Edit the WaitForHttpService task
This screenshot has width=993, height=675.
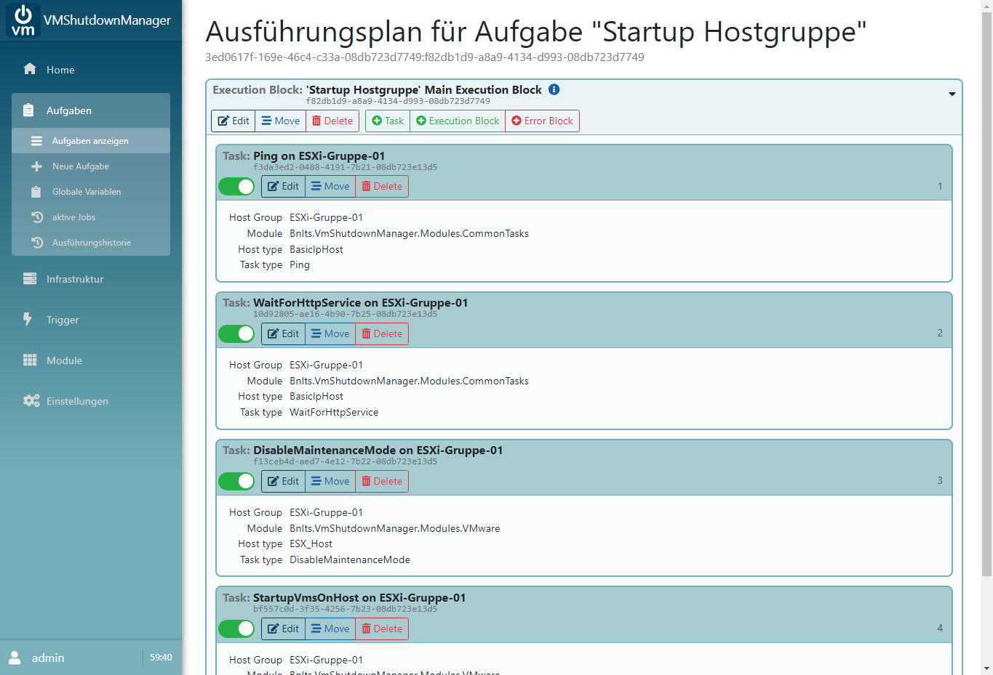click(x=284, y=334)
